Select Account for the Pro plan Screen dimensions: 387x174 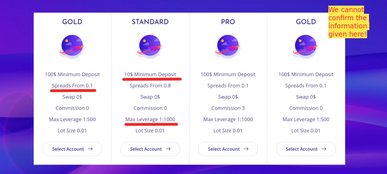coord(228,149)
